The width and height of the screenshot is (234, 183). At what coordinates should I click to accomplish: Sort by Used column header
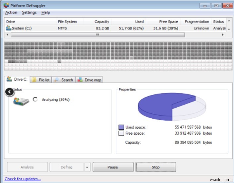(x=129, y=22)
